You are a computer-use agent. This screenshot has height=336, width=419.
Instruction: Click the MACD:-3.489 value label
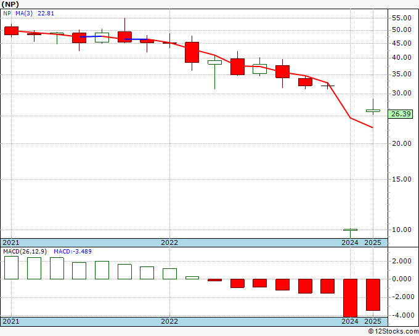pos(73,252)
